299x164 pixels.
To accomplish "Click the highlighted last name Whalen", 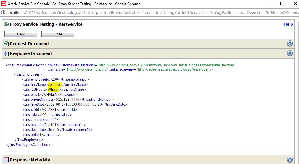I will pyautogui.click(x=54, y=90).
